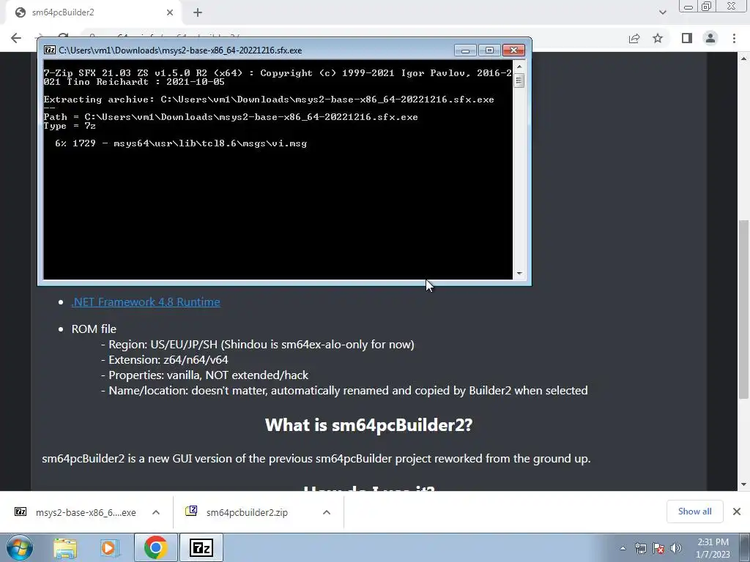Expand options for msys2-base download
This screenshot has height=562, width=750.
tap(156, 512)
